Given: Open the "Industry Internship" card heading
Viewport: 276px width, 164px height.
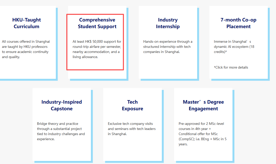Looking at the screenshot, I should coord(168,23).
